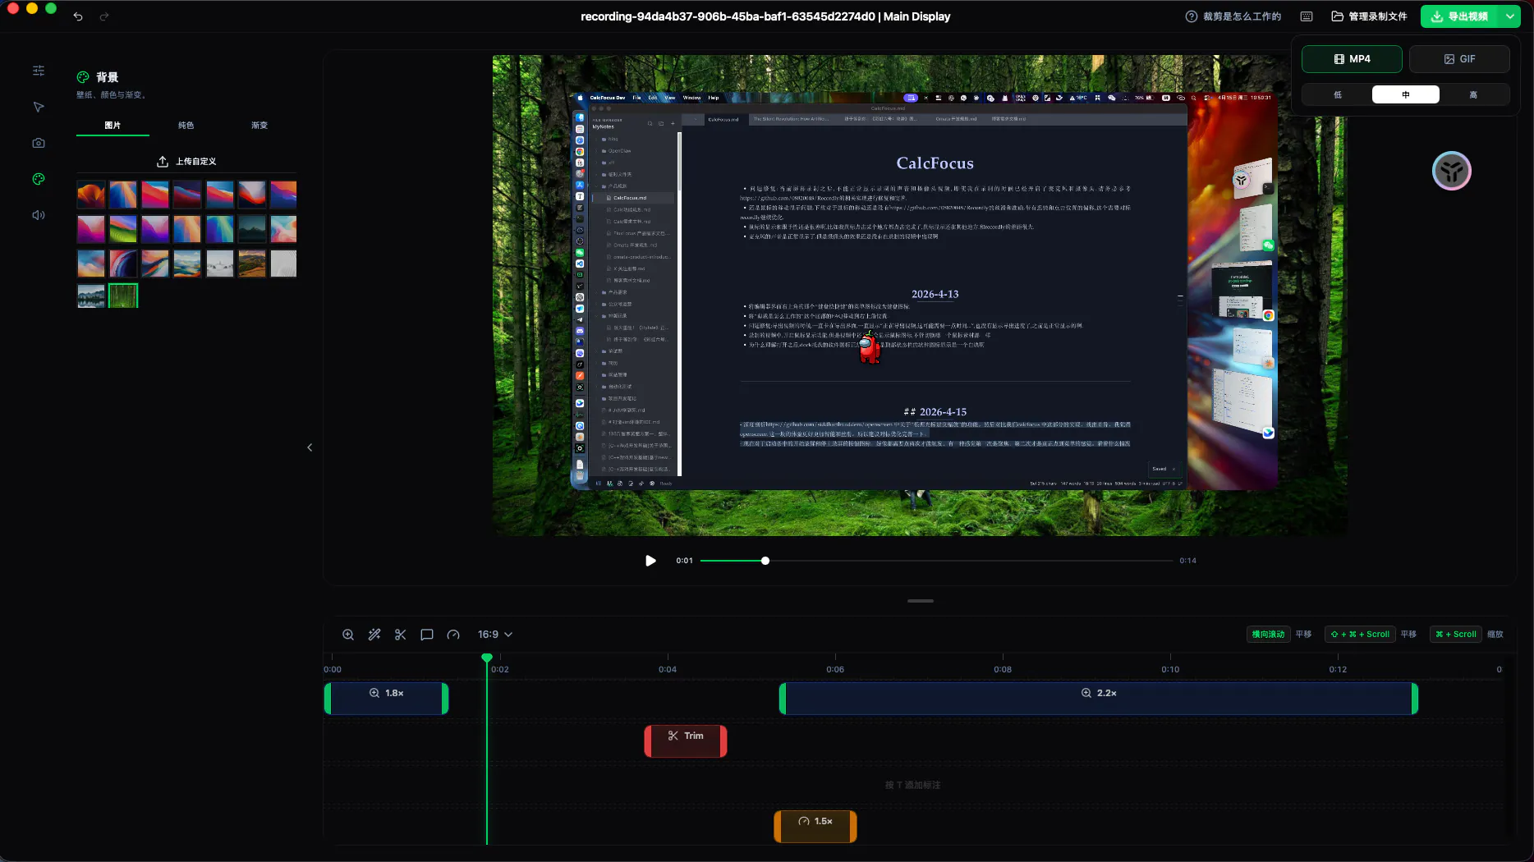Image resolution: width=1534 pixels, height=862 pixels.
Task: Select the 1.8x zoom segment on timeline
Action: pos(387,699)
